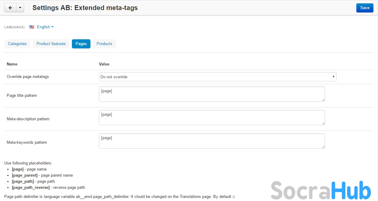Click the Settings AB: Extended meta-tags heading

pyautogui.click(x=85, y=8)
